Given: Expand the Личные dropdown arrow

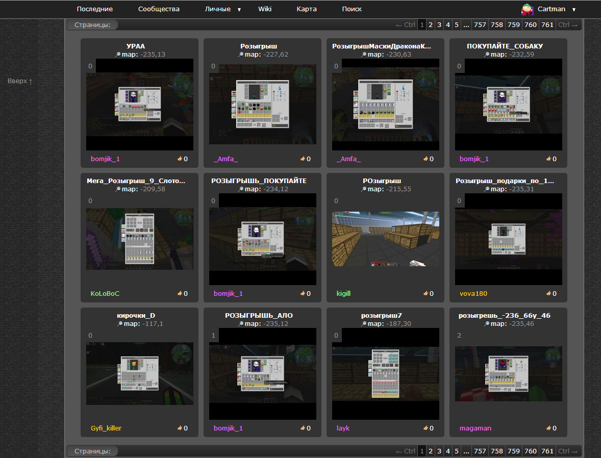Looking at the screenshot, I should click(239, 9).
